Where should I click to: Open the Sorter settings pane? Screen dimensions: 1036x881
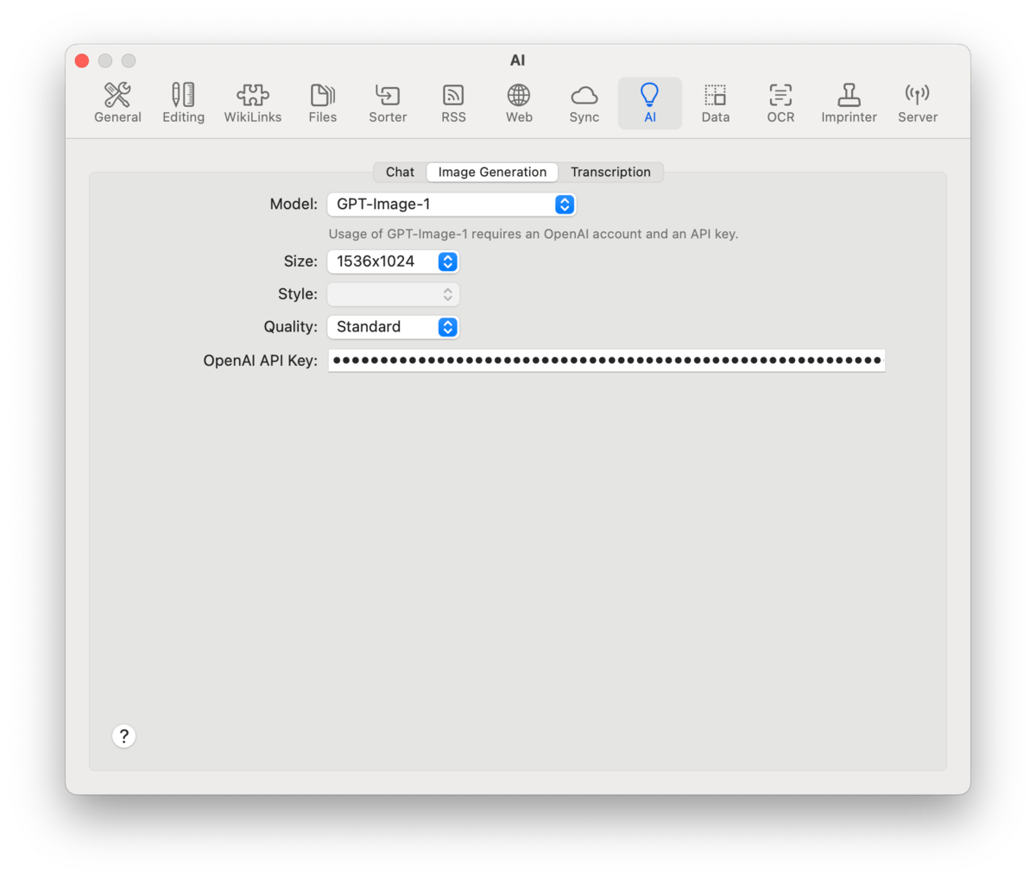388,103
